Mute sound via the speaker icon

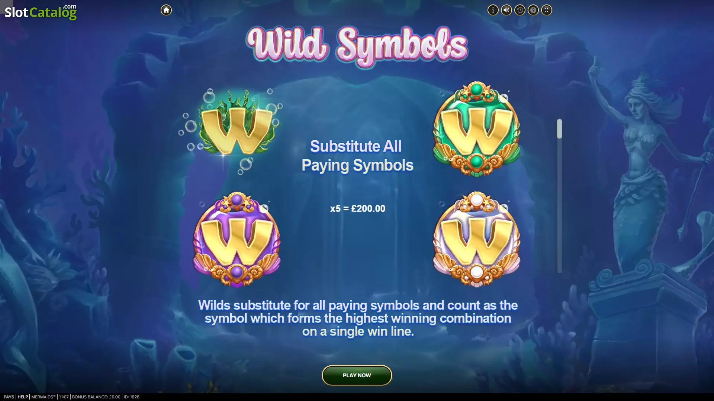506,10
